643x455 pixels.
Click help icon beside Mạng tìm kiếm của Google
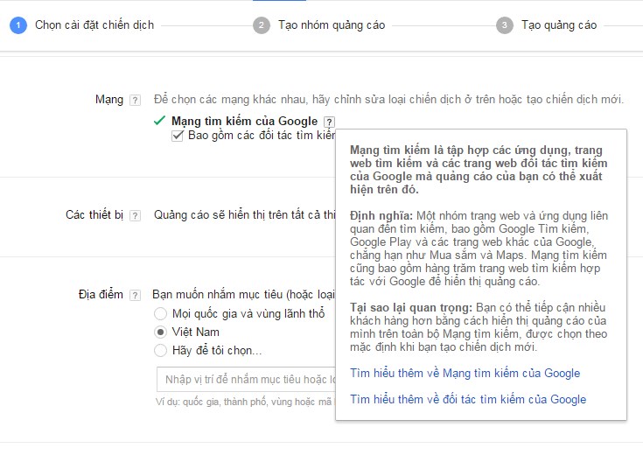pos(329,122)
